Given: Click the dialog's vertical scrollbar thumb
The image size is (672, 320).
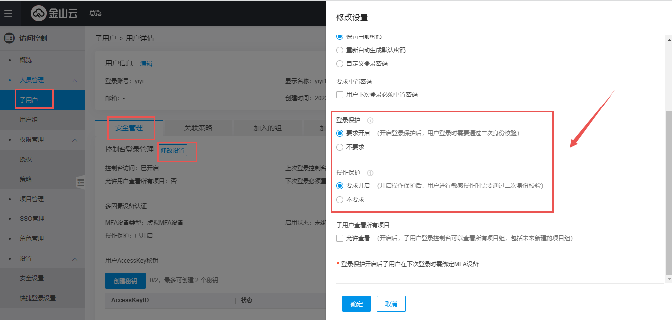Looking at the screenshot, I should (x=669, y=193).
